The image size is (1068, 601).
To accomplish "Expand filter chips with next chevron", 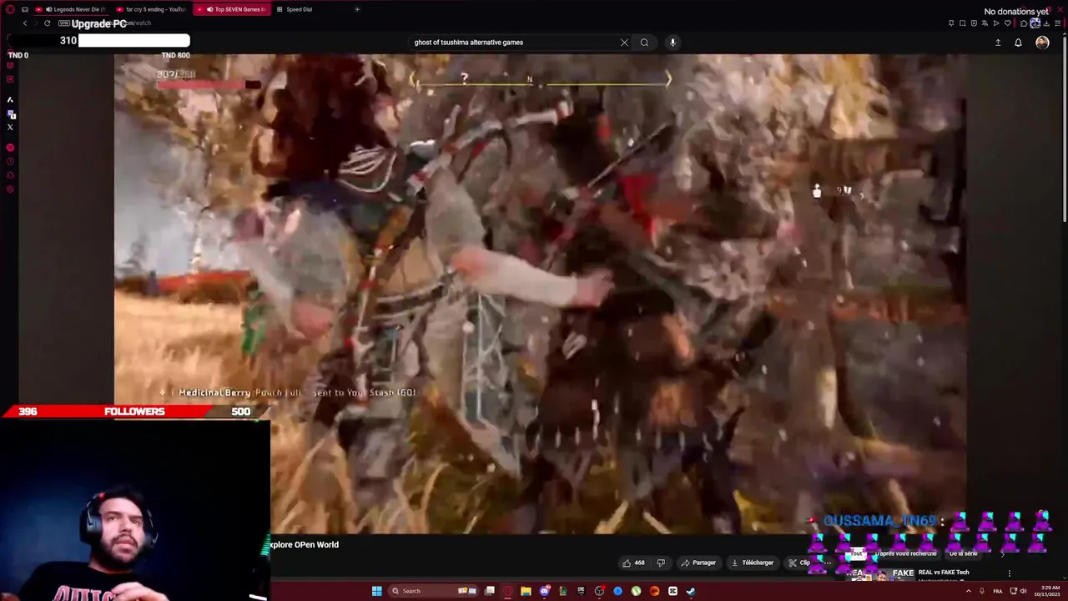I will tap(1003, 553).
